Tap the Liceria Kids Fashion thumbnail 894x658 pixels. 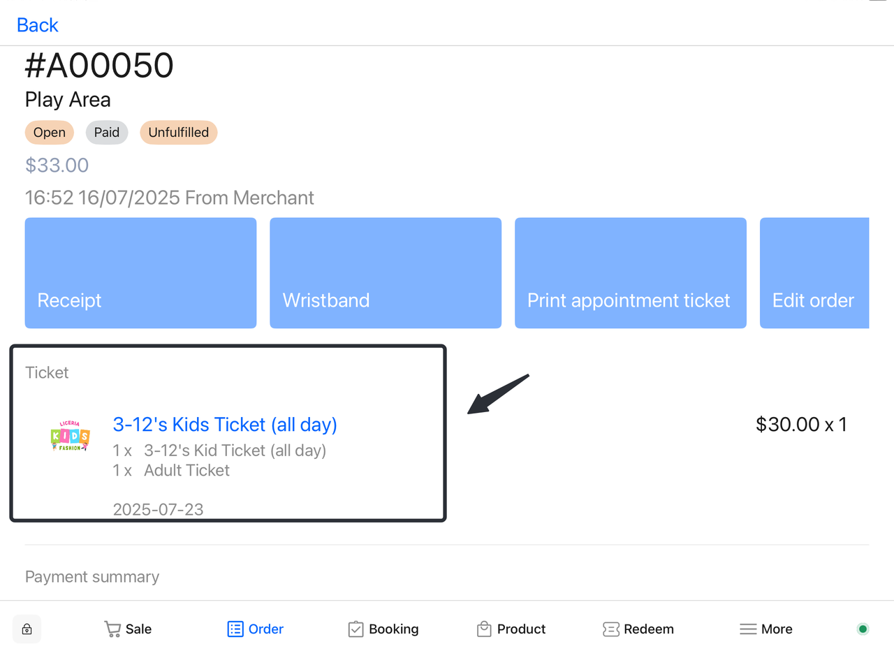click(71, 436)
